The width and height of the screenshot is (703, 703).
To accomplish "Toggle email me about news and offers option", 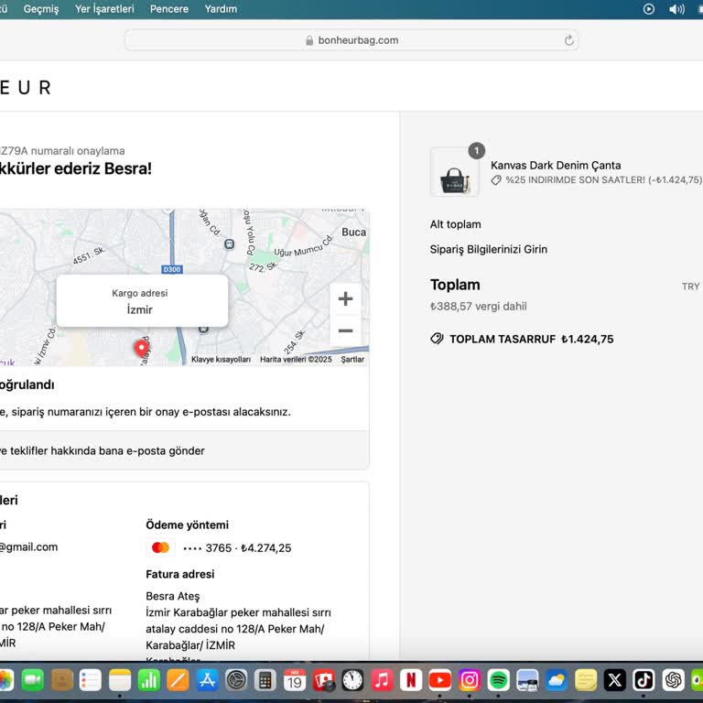I will click(103, 450).
